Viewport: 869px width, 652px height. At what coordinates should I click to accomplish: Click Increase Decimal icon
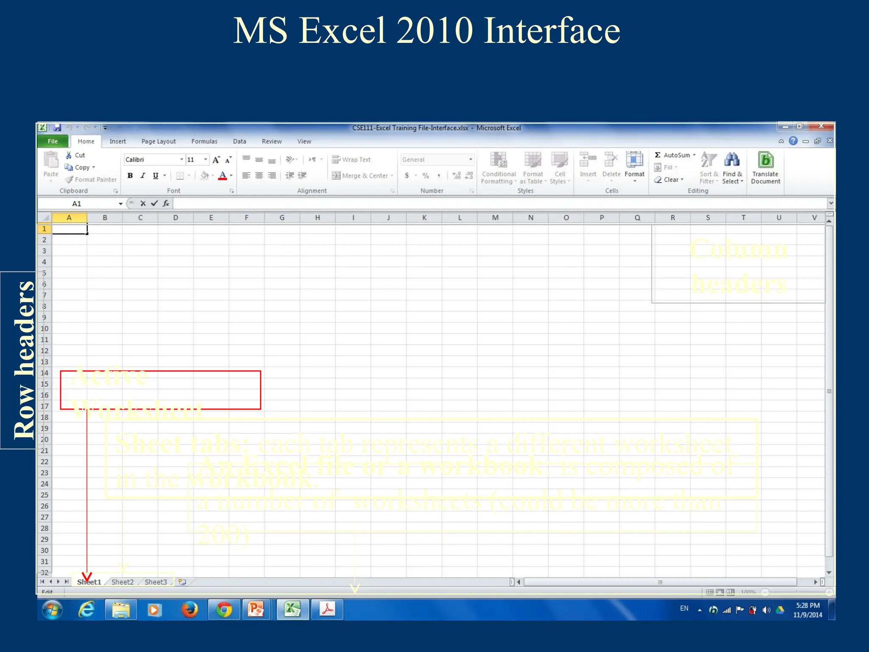[457, 176]
